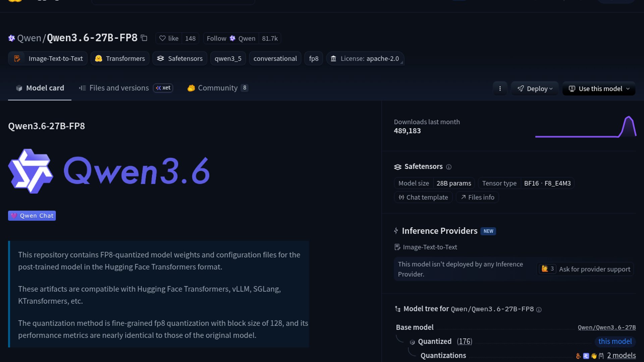Open the Chat template viewer
Viewport: 644px width, 362px height.
coord(423,197)
